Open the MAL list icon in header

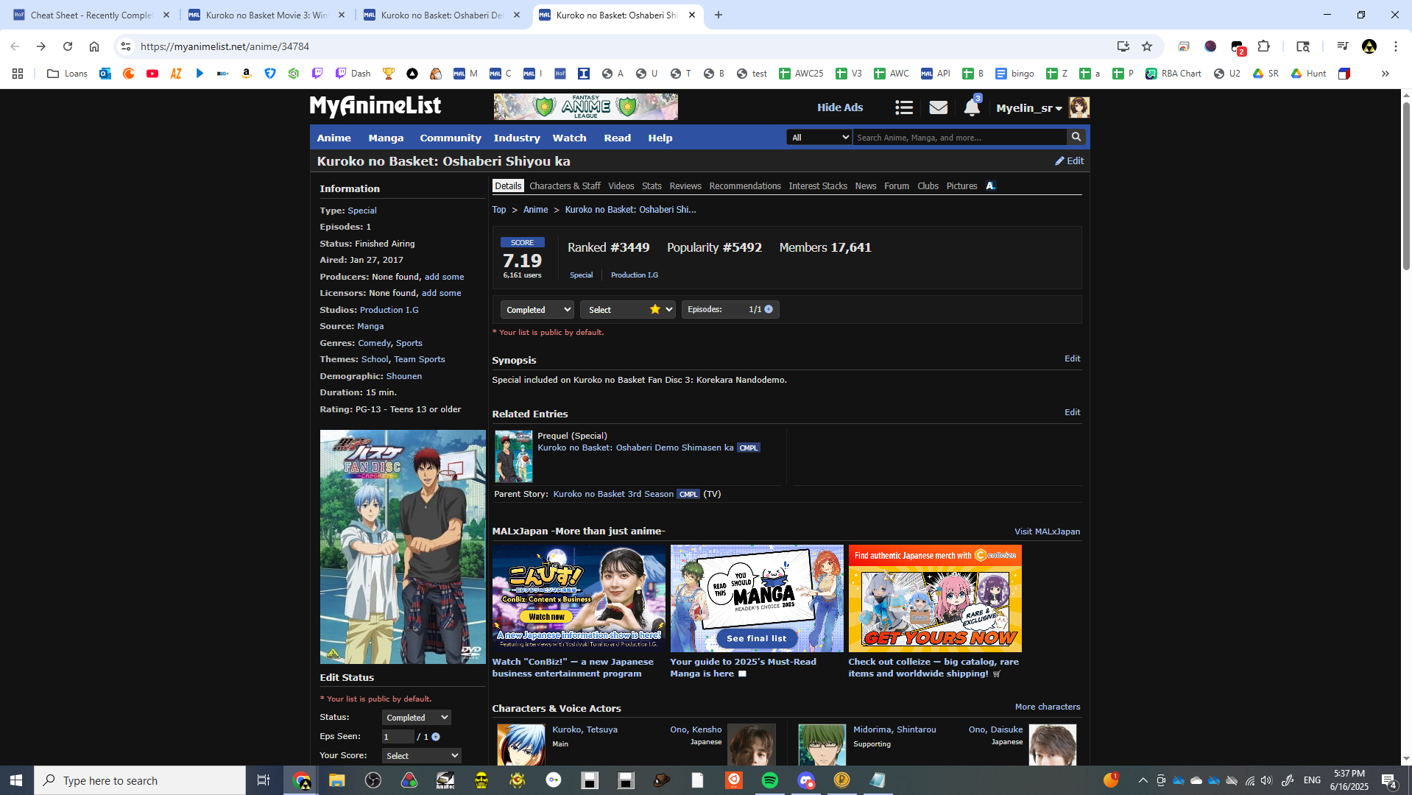(x=904, y=107)
